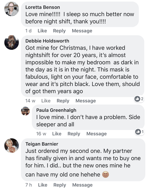Like Debbie Holdsworth's comment
The height and width of the screenshot is (188, 150).
click(46, 101)
